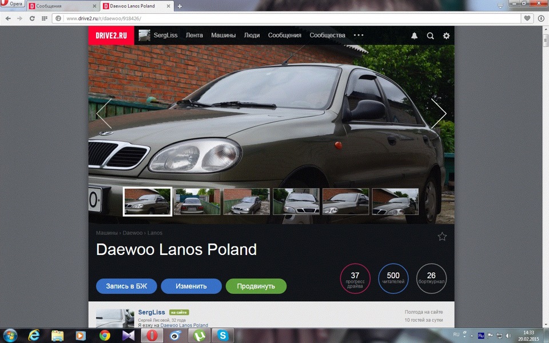Open a new browser tab
The width and height of the screenshot is (549, 343).
point(180,6)
